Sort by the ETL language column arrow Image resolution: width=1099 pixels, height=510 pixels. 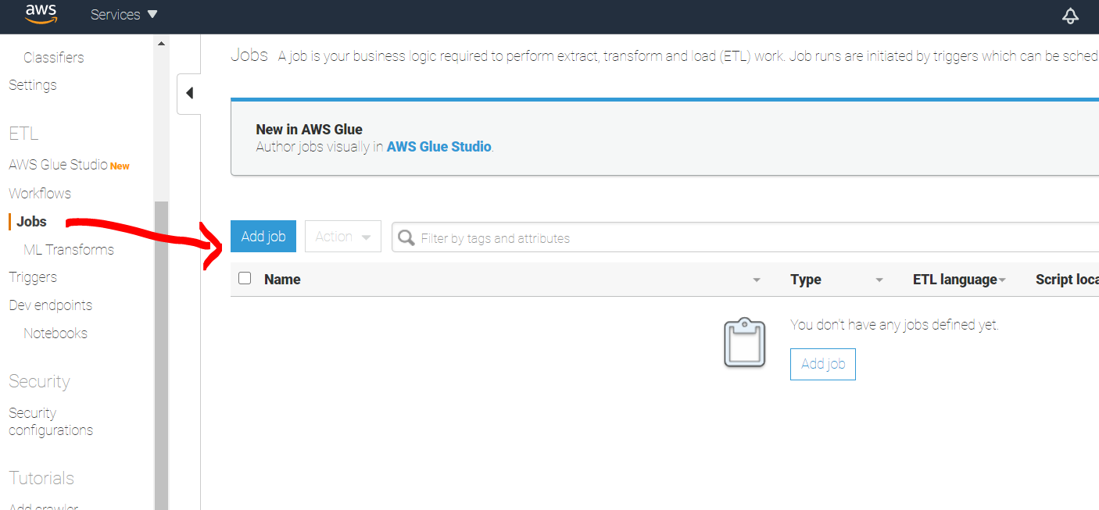click(1002, 280)
